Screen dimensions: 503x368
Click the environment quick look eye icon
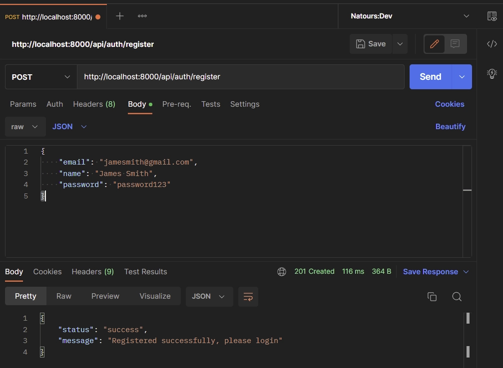(x=492, y=16)
